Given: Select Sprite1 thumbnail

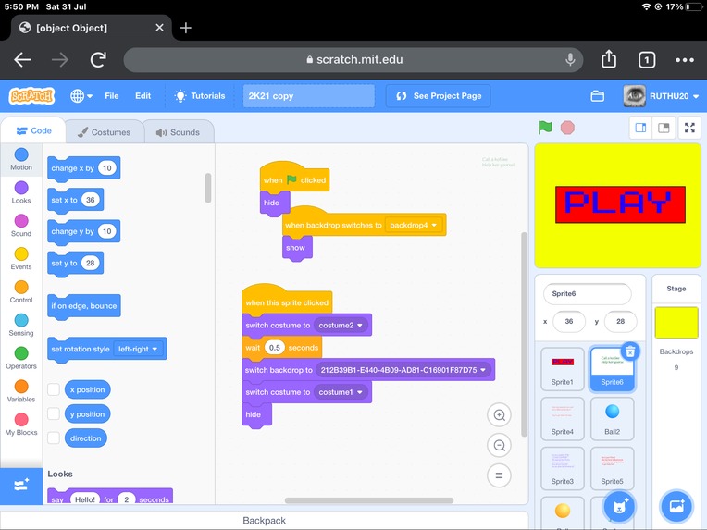Looking at the screenshot, I should click(563, 369).
